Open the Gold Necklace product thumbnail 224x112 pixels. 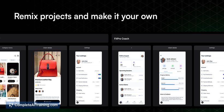click(x=13, y=91)
